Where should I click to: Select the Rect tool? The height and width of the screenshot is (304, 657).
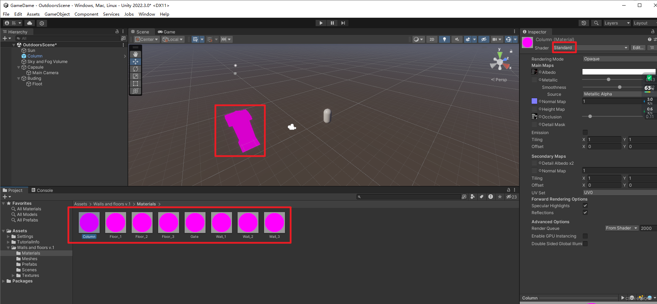pyautogui.click(x=136, y=84)
